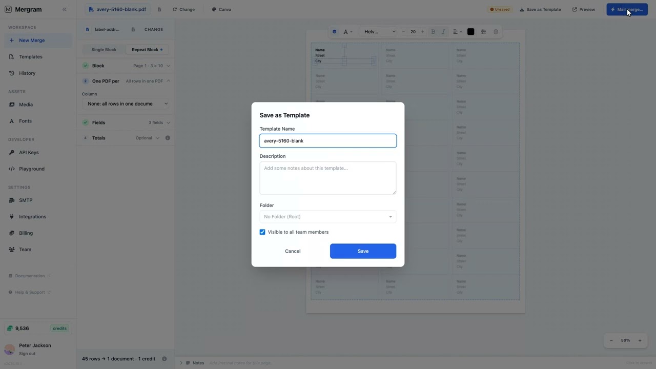The width and height of the screenshot is (656, 369).
Task: Expand the Block section
Action: coord(127,66)
